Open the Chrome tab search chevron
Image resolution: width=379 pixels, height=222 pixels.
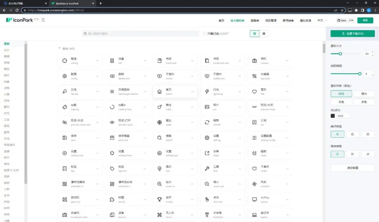coord(347,3)
